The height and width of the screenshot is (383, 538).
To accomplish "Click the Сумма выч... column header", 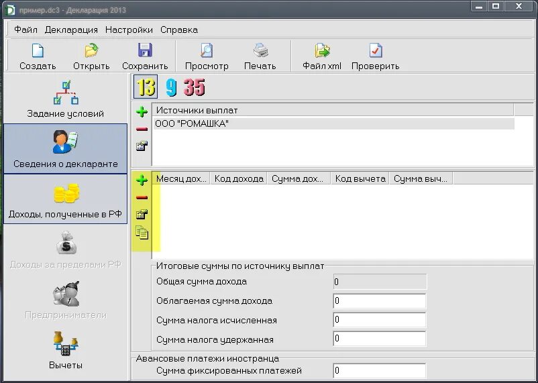I will pos(421,178).
